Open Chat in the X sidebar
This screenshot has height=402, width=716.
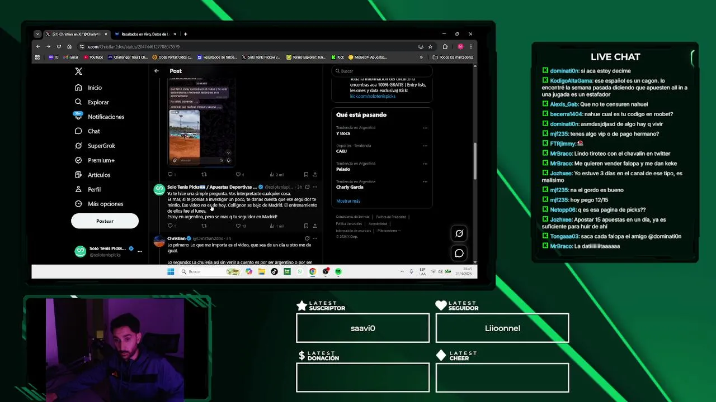(87, 131)
